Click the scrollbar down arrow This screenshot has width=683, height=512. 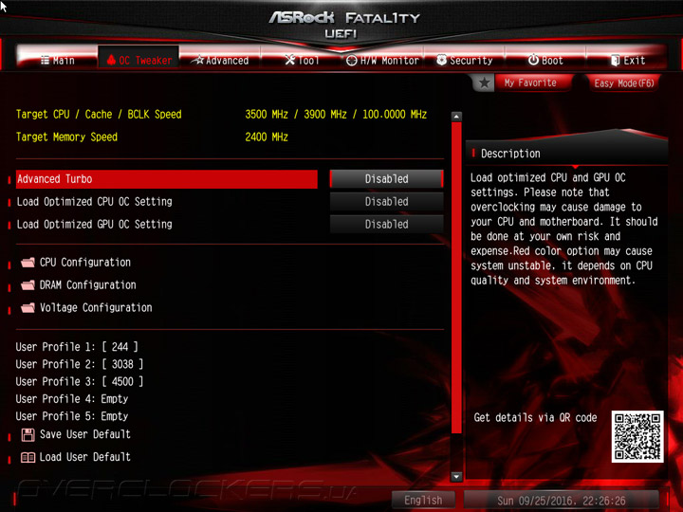456,476
